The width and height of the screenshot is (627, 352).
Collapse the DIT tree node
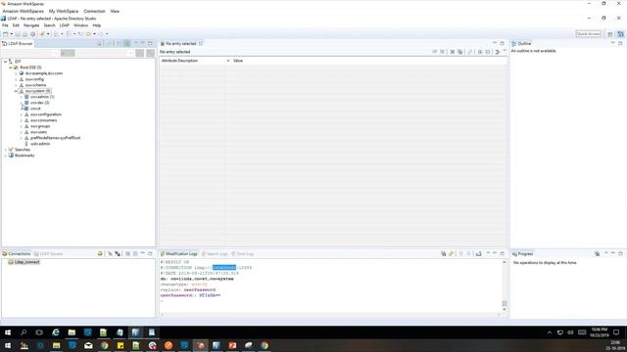click(x=5, y=62)
